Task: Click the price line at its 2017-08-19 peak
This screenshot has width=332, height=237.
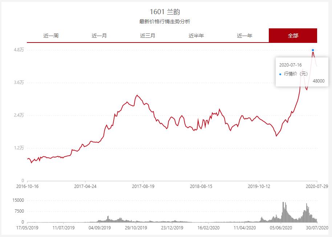Action: click(137, 95)
